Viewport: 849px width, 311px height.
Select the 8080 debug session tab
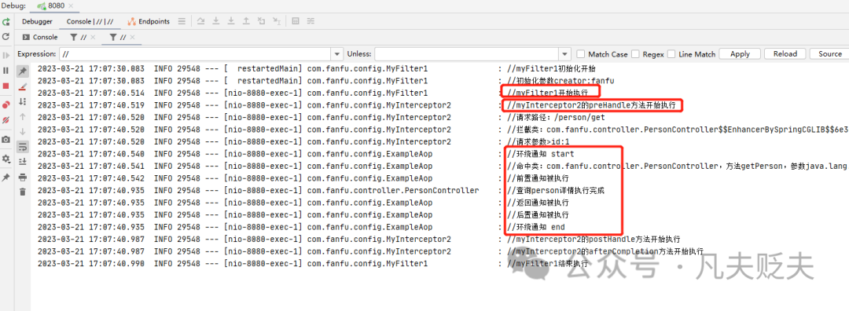pyautogui.click(x=55, y=5)
